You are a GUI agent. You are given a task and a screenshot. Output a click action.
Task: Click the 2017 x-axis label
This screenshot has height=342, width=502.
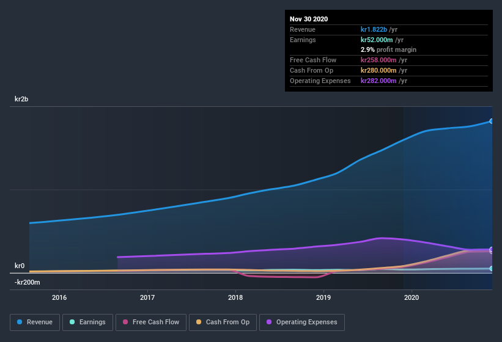pyautogui.click(x=147, y=297)
